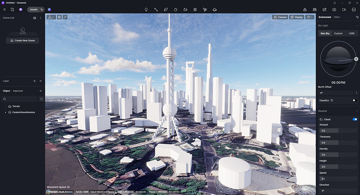Adjust the cloud Height slider

click(x=338, y=167)
